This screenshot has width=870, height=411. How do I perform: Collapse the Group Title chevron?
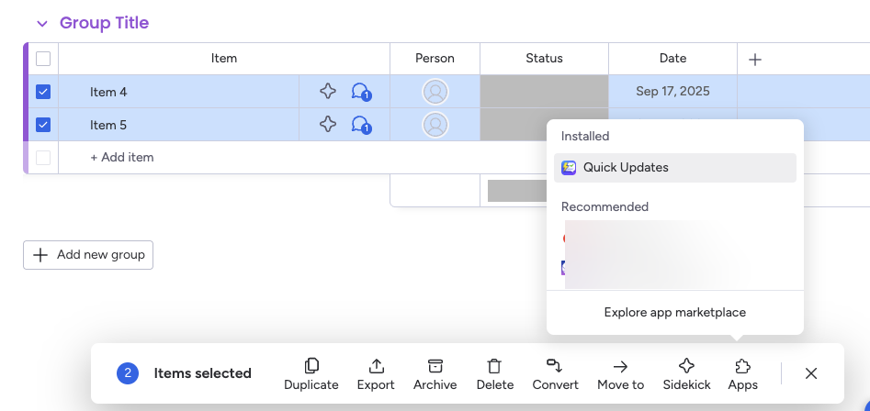[x=41, y=24]
